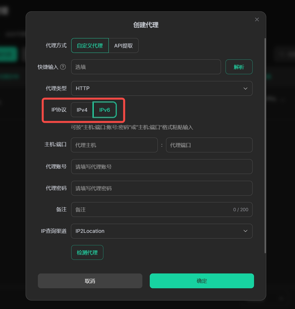Select IPv4 protocol option
Viewport: 295px width, 309px height.
(82, 110)
